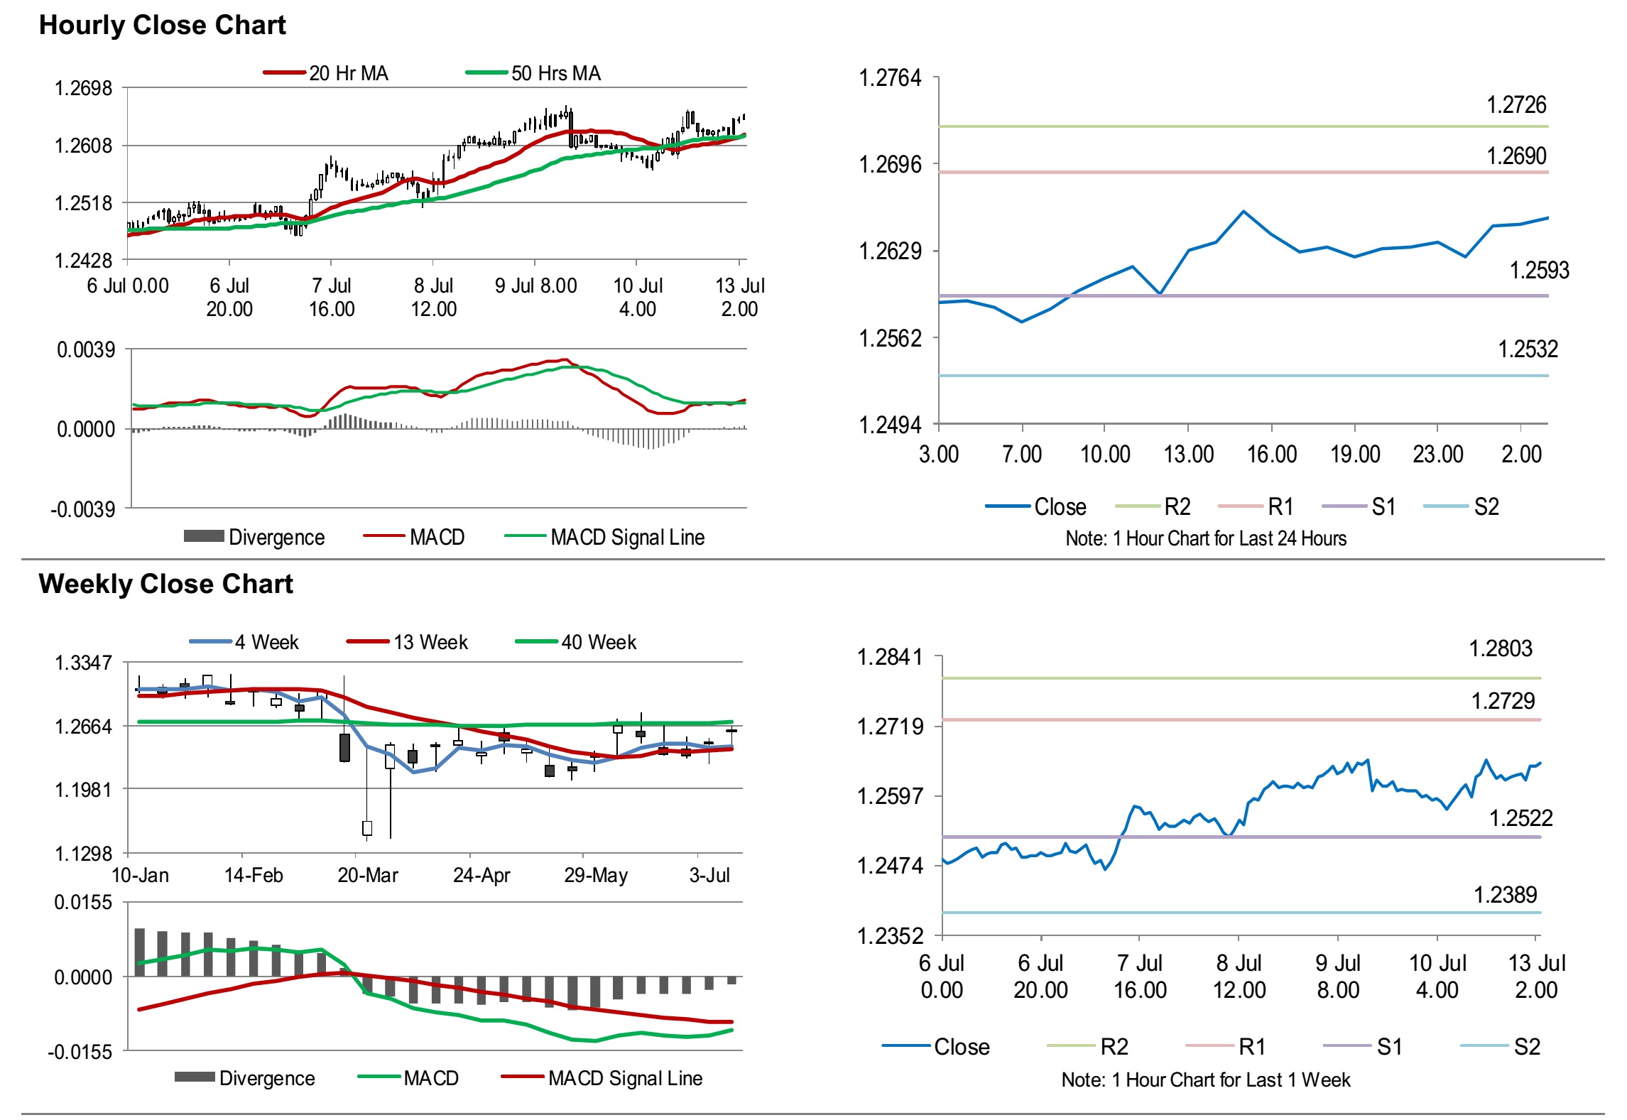This screenshot has height=1120, width=1627.
Task: Click the 13 Week legend label
Action: tap(430, 642)
